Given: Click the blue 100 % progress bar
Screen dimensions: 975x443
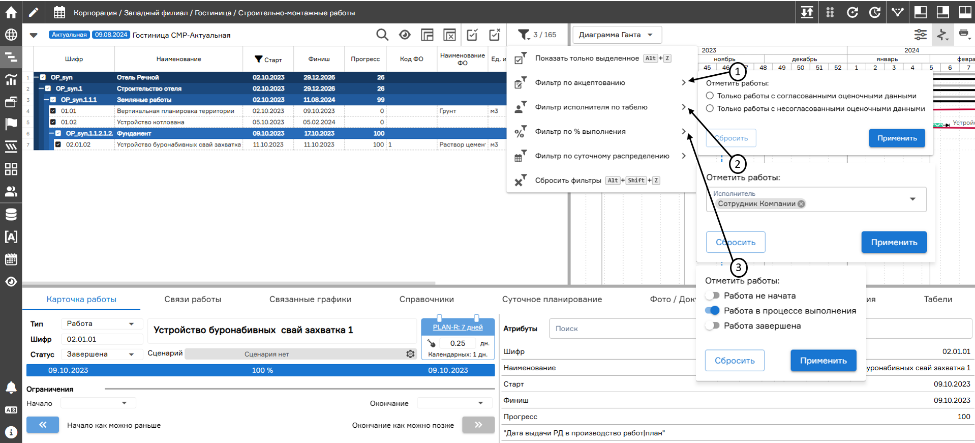Looking at the screenshot, I should (x=260, y=370).
